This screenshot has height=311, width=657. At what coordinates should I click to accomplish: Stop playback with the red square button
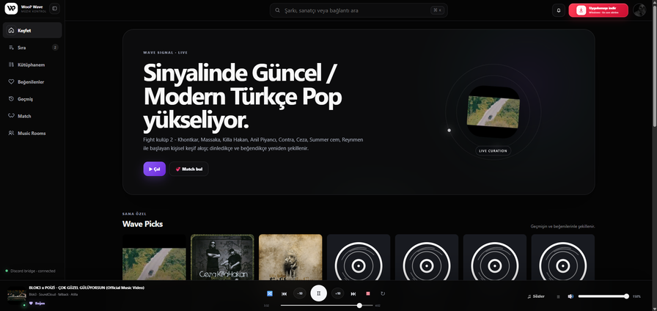(x=368, y=294)
